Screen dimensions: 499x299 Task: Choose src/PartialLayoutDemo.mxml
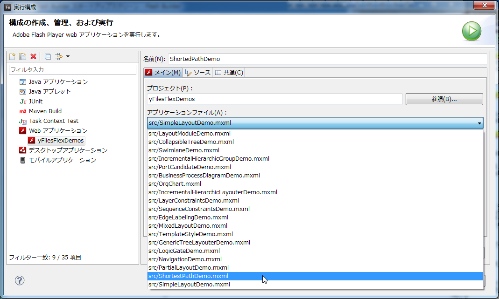(315, 268)
